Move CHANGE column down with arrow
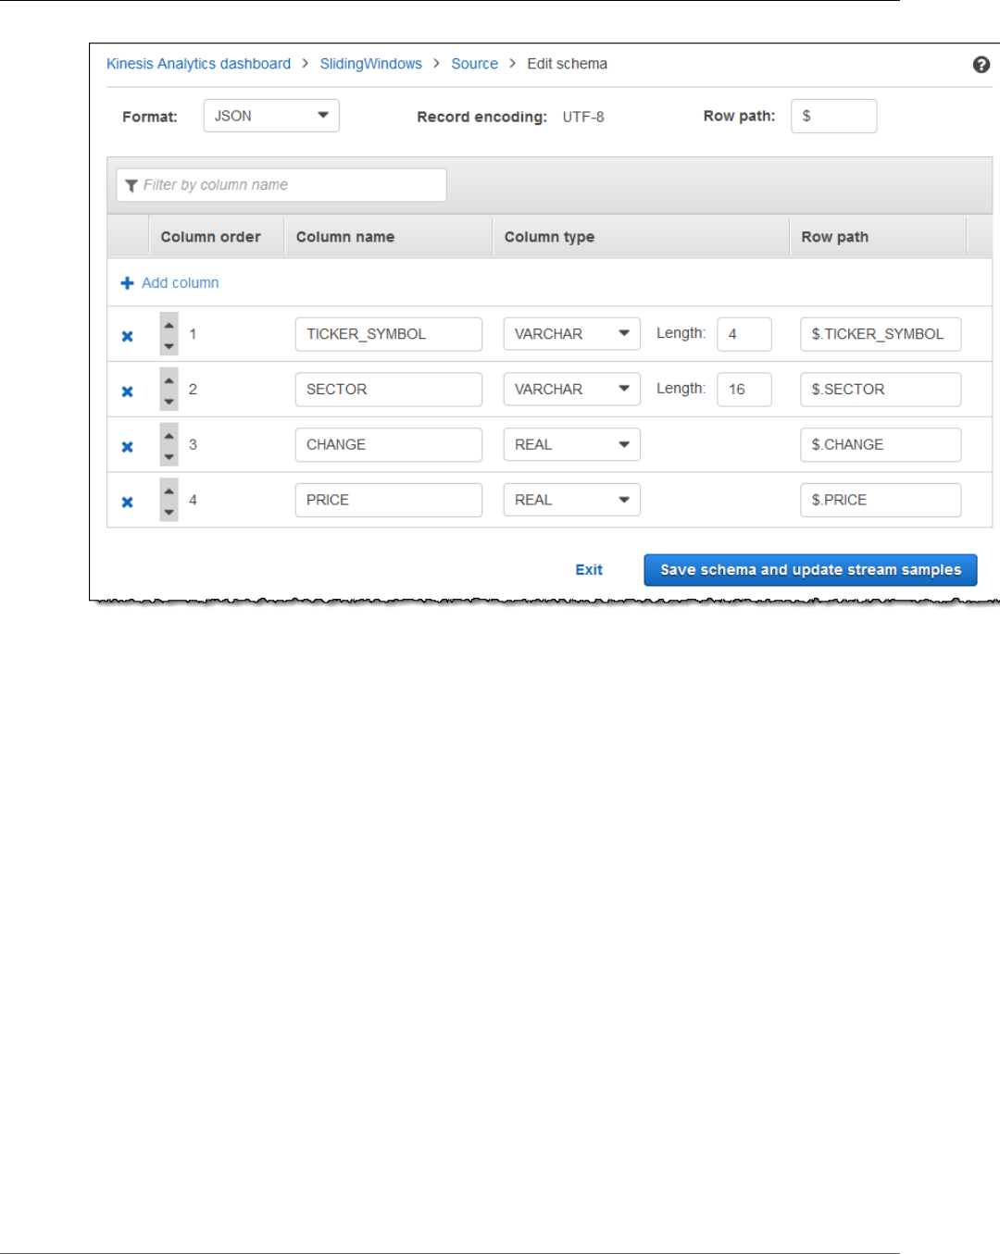 [x=169, y=456]
